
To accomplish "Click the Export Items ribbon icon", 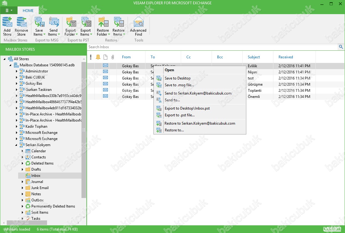I will click(86, 22).
